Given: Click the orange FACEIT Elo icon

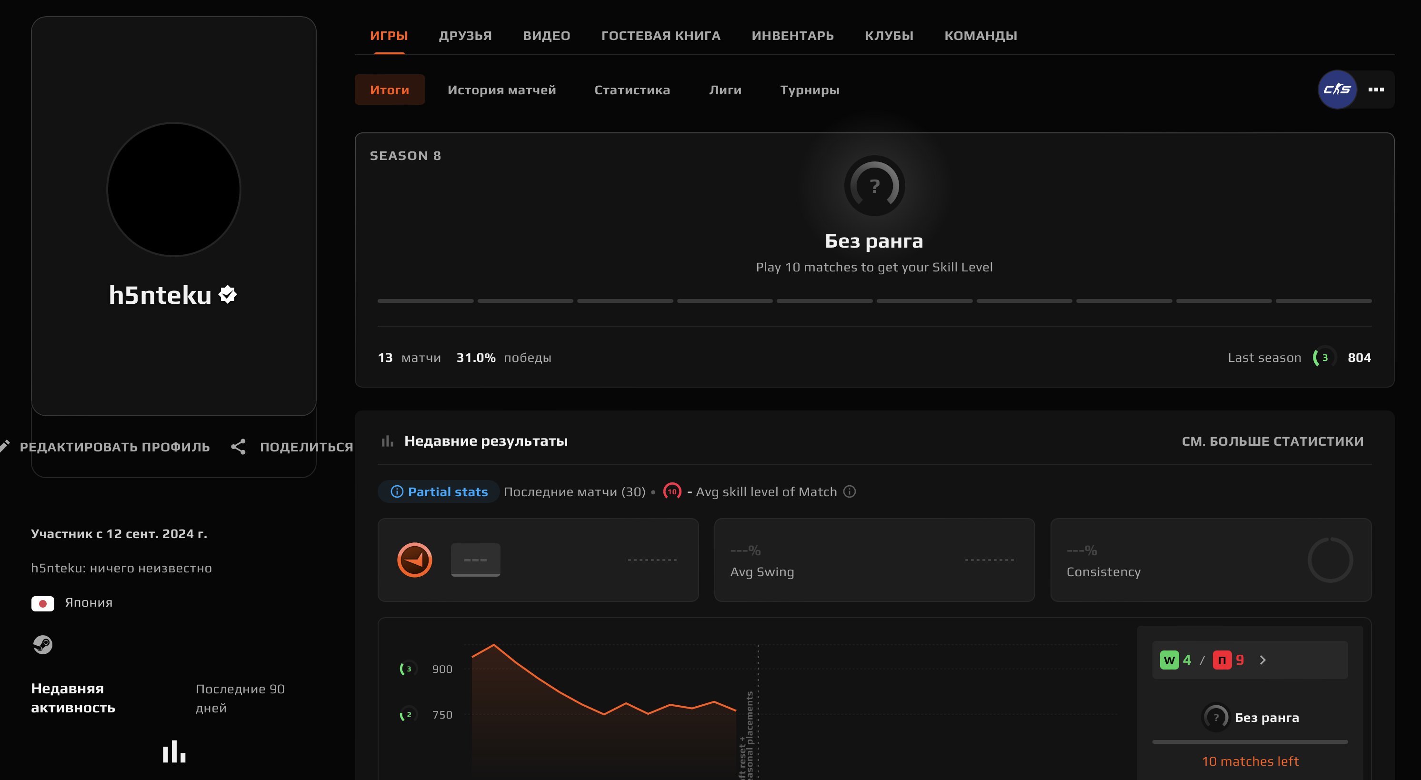Looking at the screenshot, I should click(414, 560).
